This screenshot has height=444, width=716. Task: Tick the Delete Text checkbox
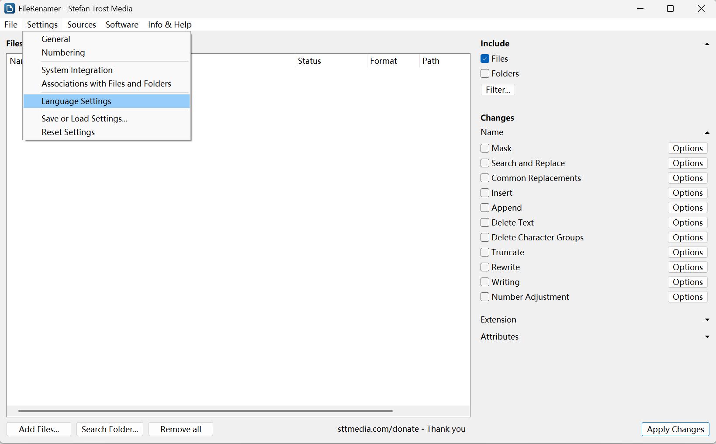tap(485, 222)
